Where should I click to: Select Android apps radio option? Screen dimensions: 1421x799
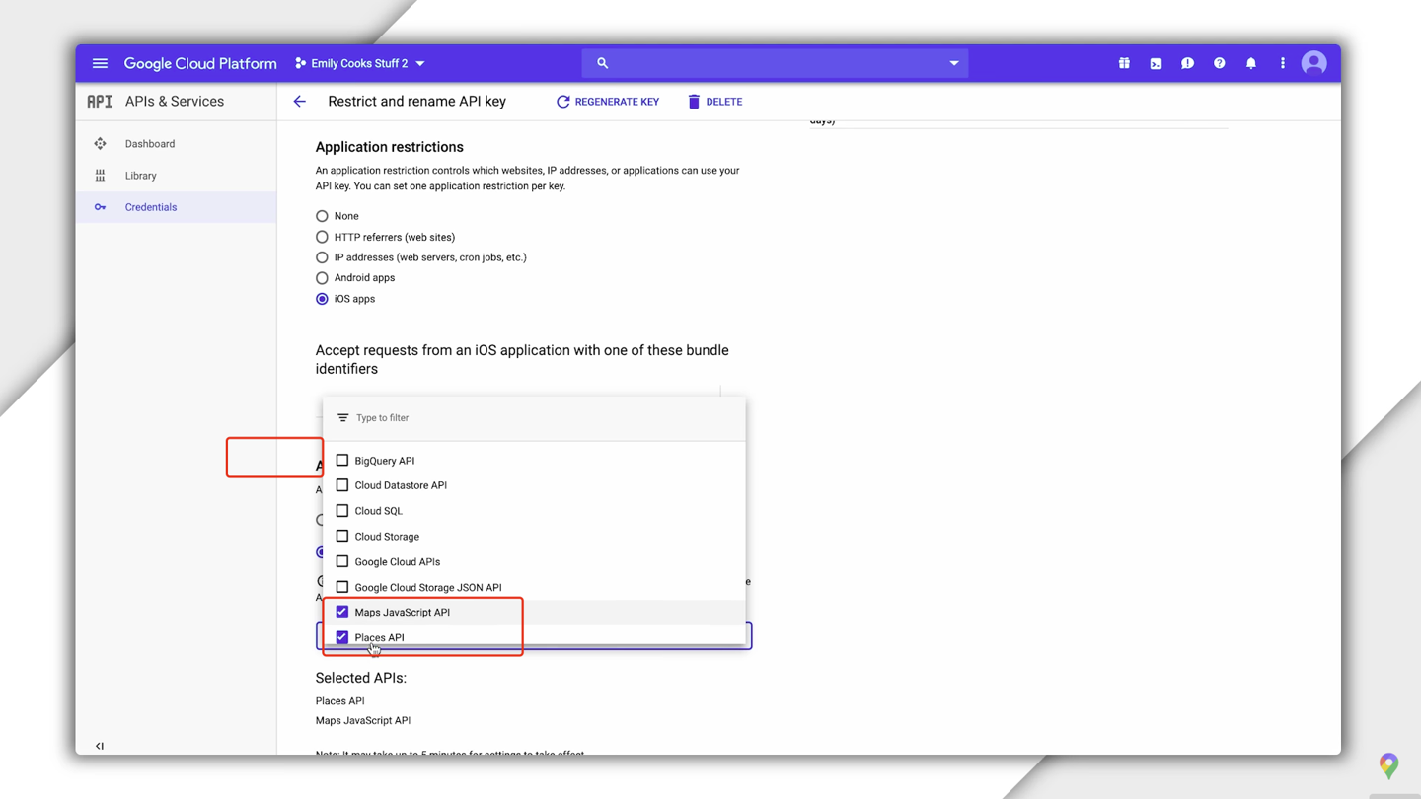[322, 278]
